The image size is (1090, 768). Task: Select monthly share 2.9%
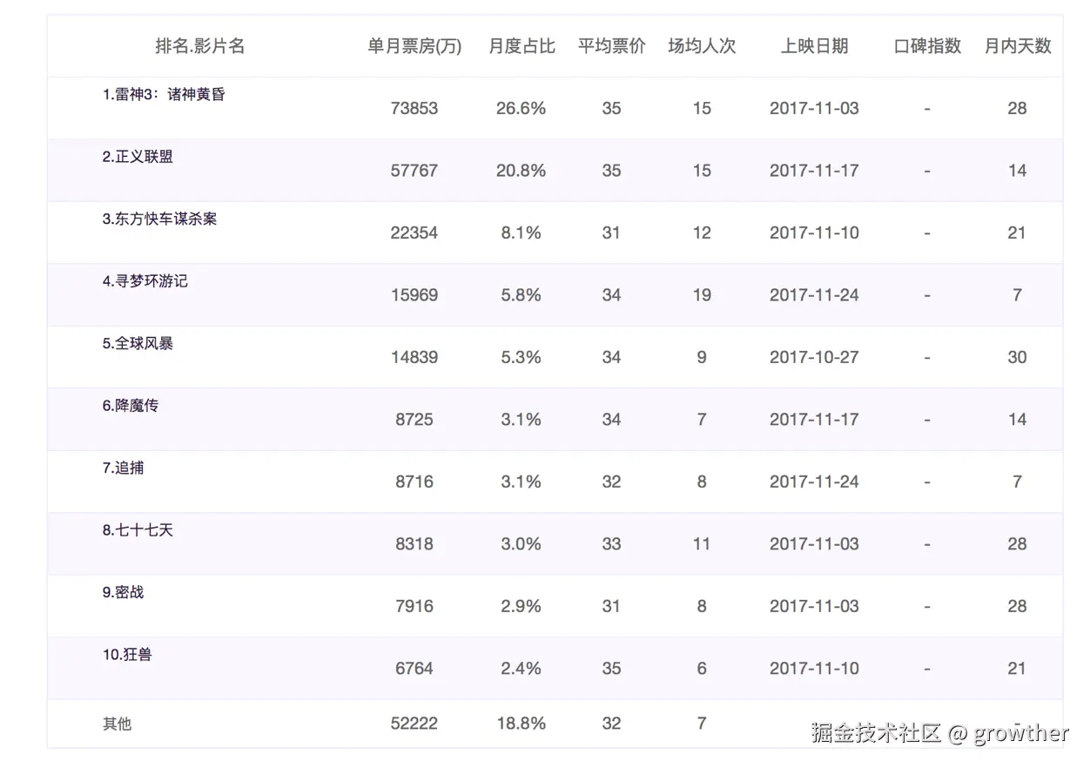521,606
